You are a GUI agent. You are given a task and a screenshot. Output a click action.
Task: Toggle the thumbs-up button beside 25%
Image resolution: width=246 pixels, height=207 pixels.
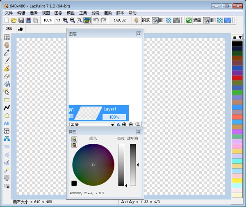click(x=20, y=29)
